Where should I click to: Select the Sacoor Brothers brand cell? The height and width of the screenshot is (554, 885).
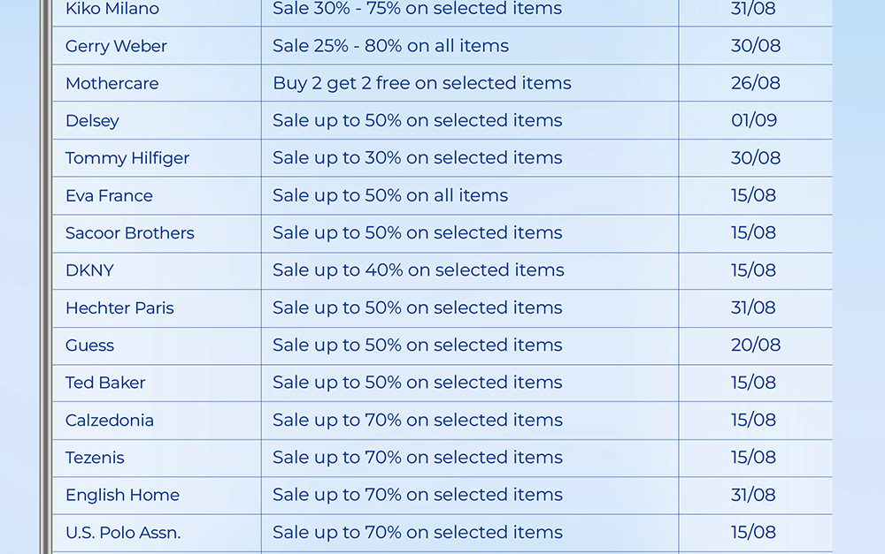tap(130, 233)
